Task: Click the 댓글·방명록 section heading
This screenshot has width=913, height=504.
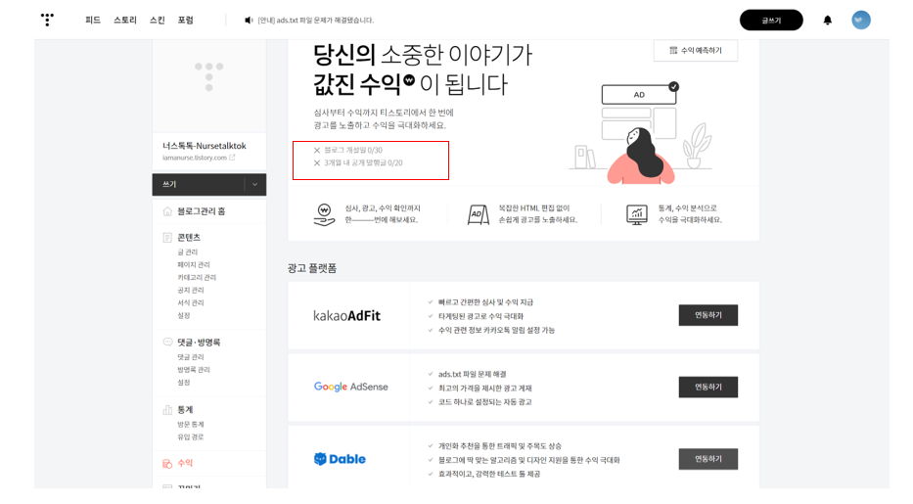Action: [199, 343]
